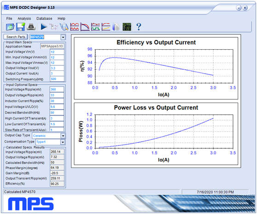This screenshot has width=257, height=214.
Task: Select the calculated Input Voltage Ripple 268.14 value
Action: click(57, 151)
